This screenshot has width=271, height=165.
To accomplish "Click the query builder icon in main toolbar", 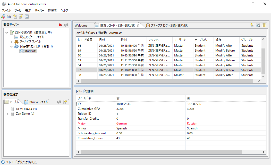I will click(x=3, y=17).
